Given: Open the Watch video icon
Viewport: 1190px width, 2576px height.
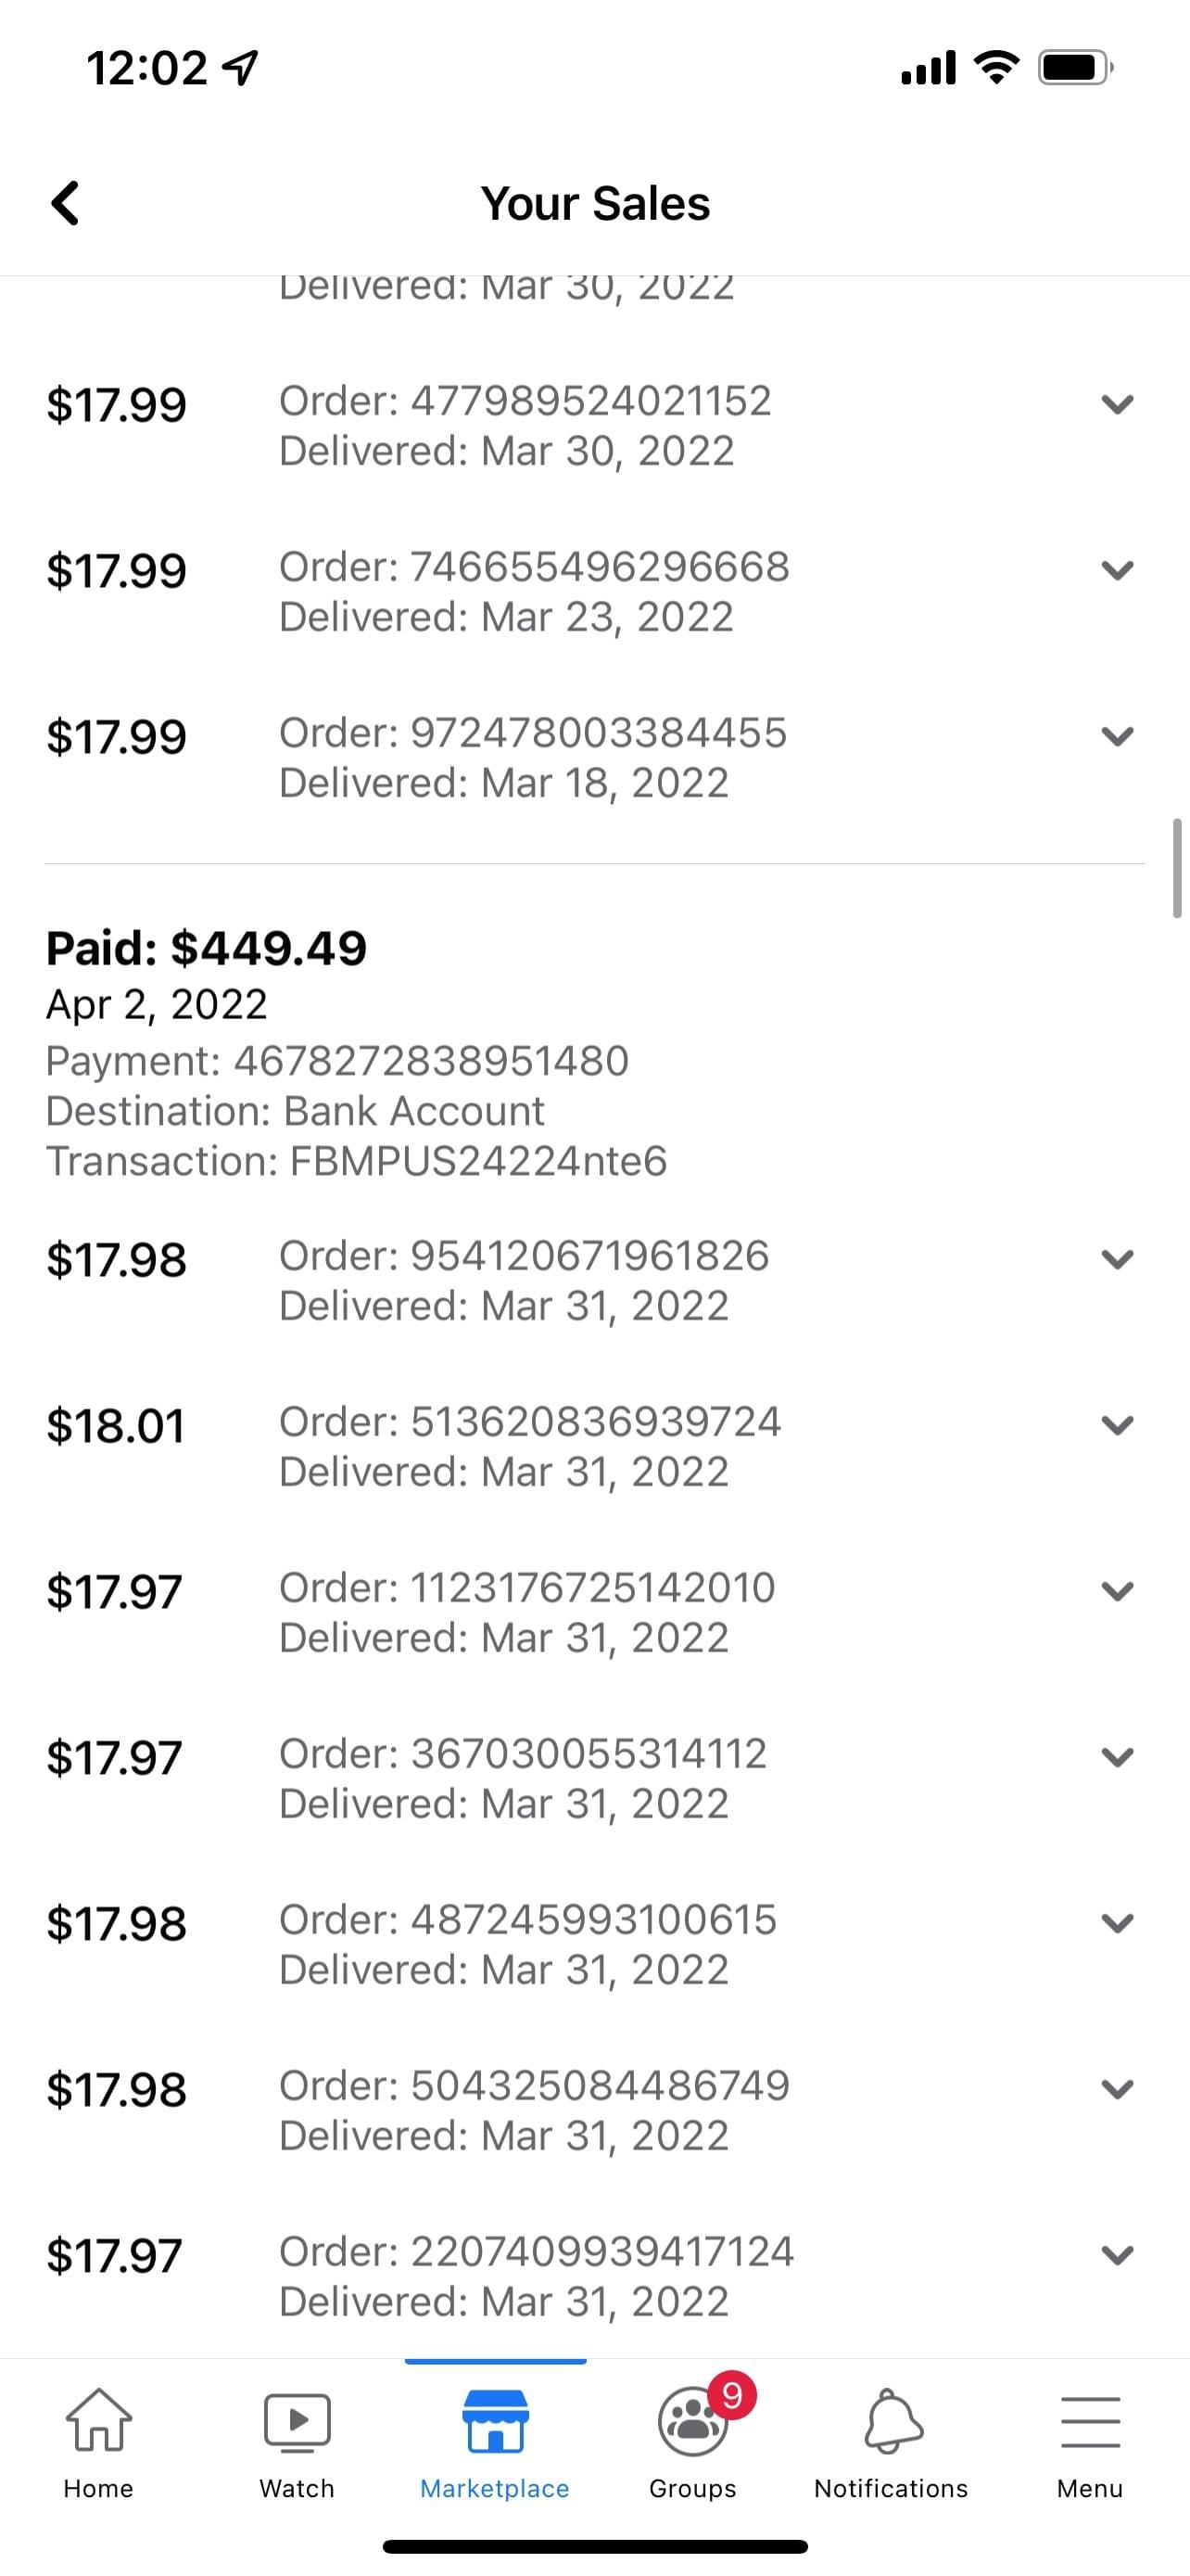Looking at the screenshot, I should pyautogui.click(x=297, y=2422).
